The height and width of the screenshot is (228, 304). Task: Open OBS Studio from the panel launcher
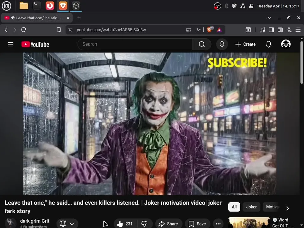pos(76,6)
